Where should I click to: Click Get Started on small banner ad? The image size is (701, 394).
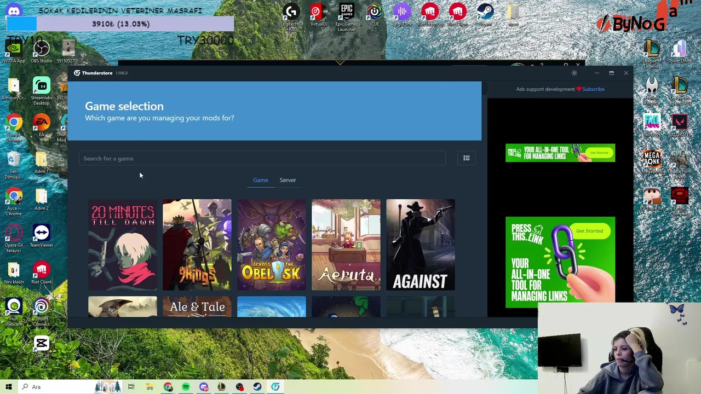tap(599, 153)
